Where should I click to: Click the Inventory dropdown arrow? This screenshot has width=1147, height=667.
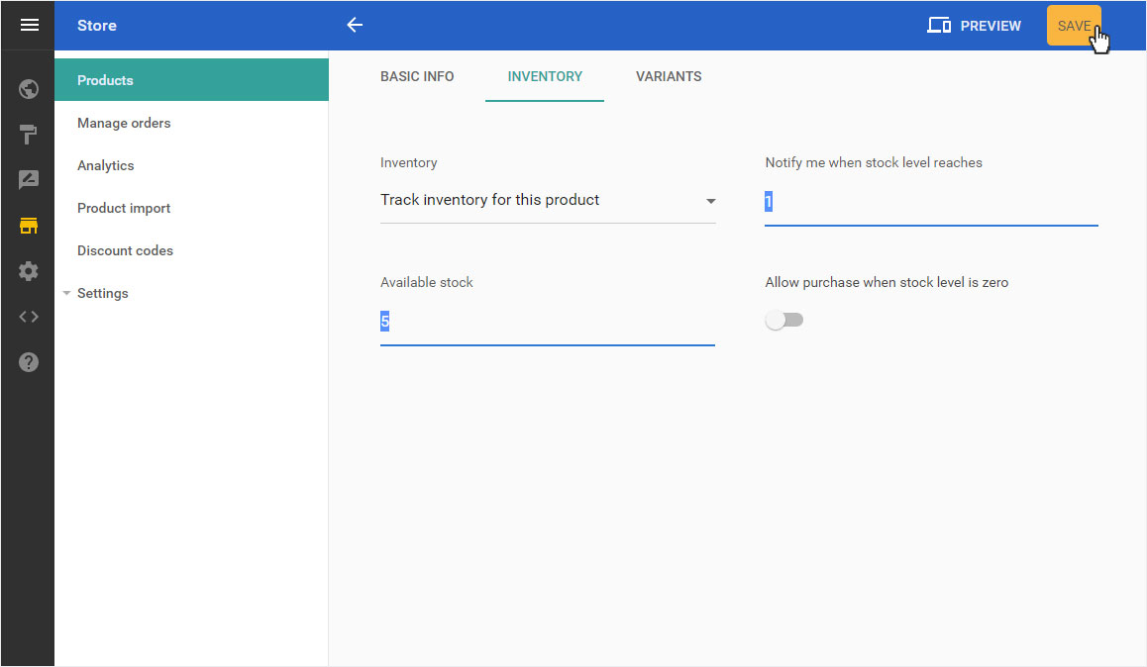pos(710,201)
